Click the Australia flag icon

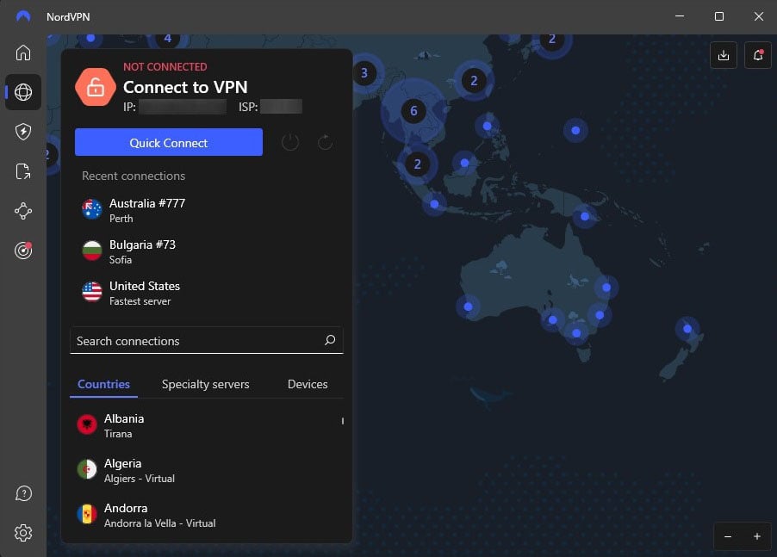[x=92, y=209]
